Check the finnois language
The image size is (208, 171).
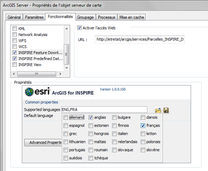[x=114, y=125]
